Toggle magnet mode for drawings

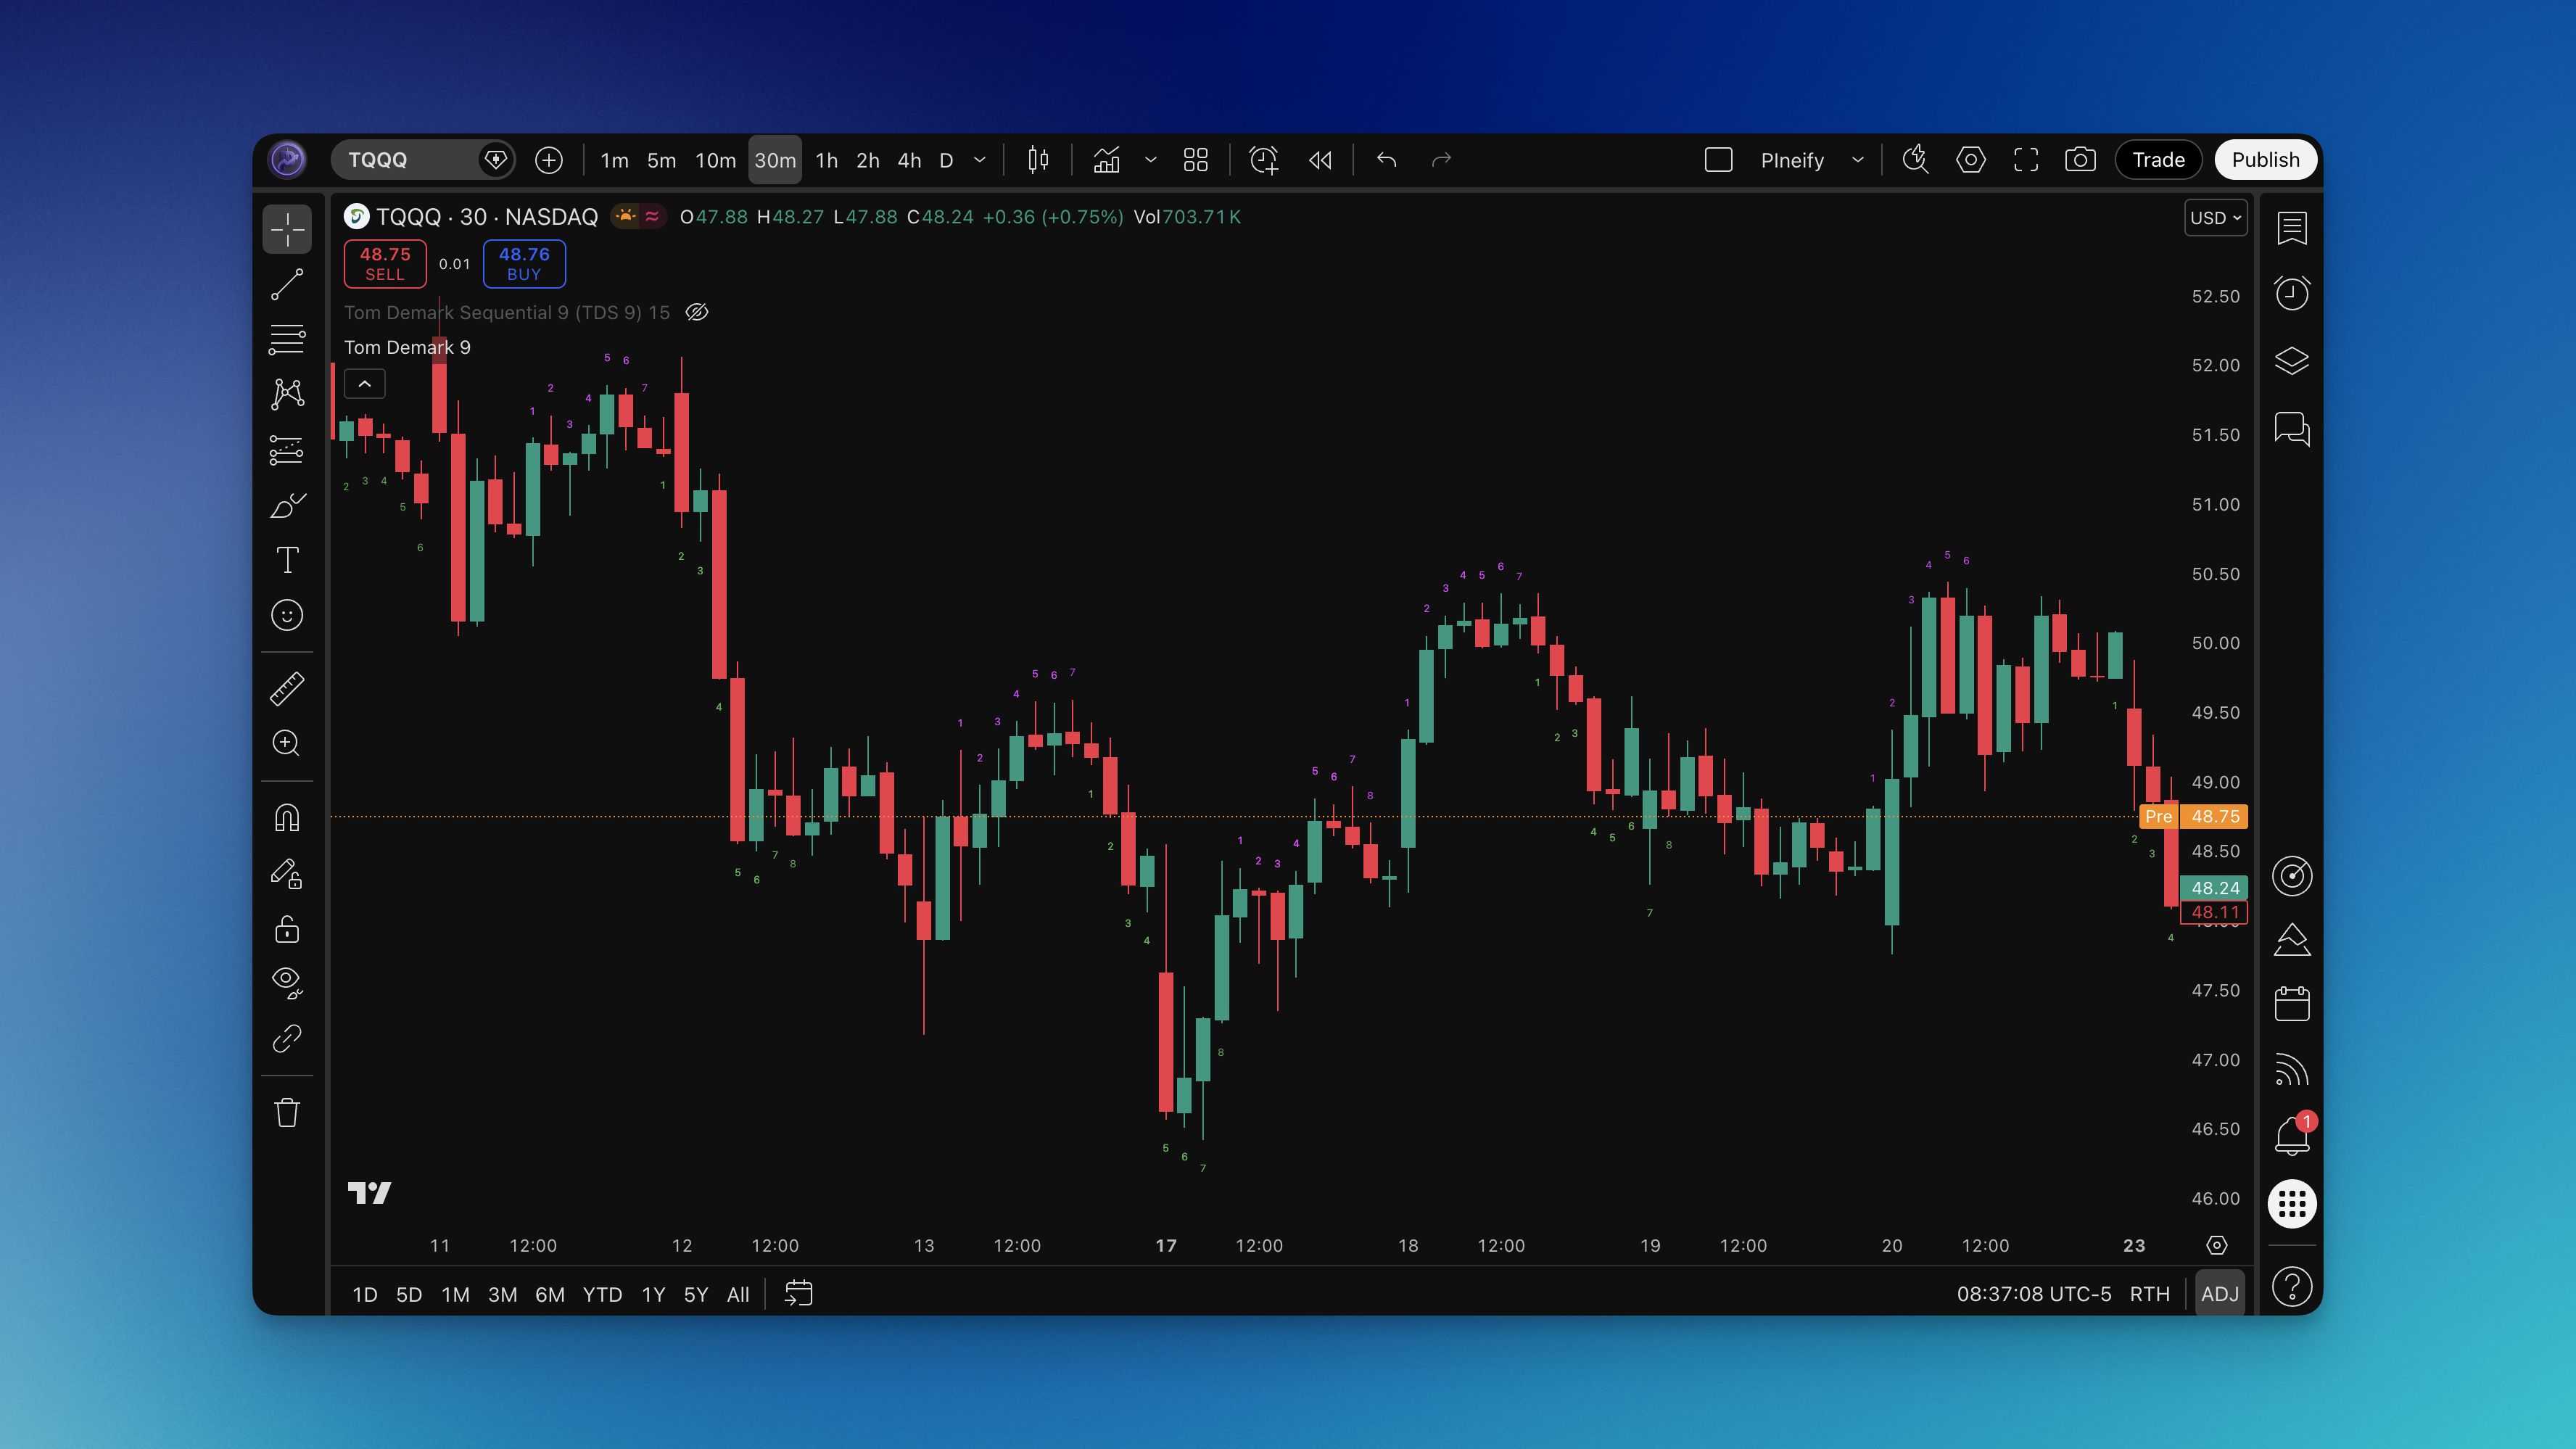[x=287, y=819]
